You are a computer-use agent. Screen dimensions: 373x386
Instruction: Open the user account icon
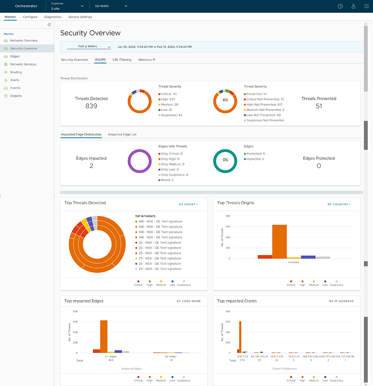(353, 6)
